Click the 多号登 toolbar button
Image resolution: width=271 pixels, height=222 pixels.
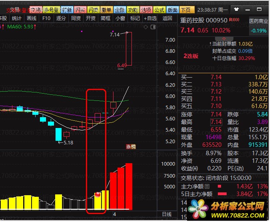pyautogui.click(x=51, y=10)
